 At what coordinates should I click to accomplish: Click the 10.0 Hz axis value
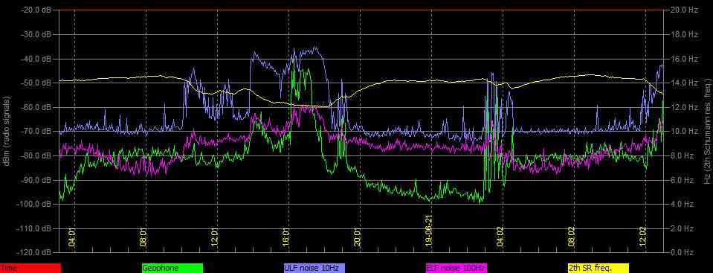[684, 131]
